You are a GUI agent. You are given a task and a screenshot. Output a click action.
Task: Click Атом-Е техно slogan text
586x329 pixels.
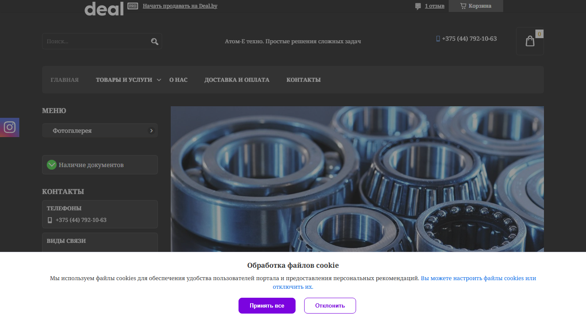coord(293,42)
